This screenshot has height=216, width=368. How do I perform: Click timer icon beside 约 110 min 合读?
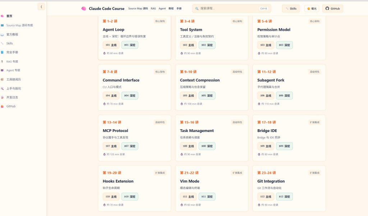click(259, 104)
